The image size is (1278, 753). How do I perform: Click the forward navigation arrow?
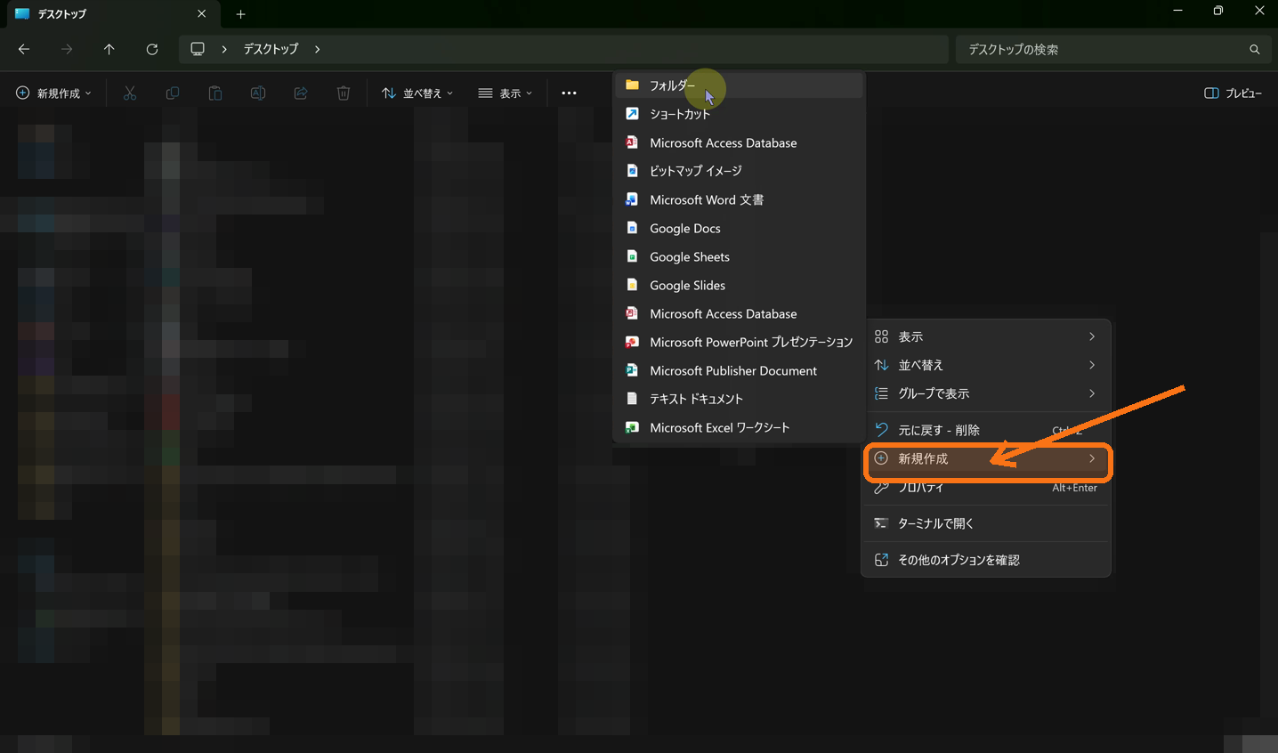pyautogui.click(x=67, y=49)
